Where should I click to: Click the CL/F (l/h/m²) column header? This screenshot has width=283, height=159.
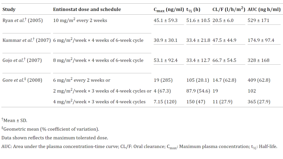[x=228, y=10]
